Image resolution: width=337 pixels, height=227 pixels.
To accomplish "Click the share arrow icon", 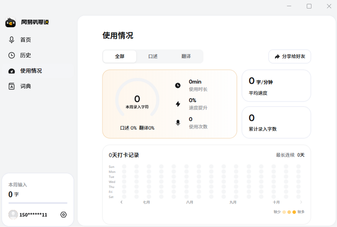I will (x=277, y=56).
